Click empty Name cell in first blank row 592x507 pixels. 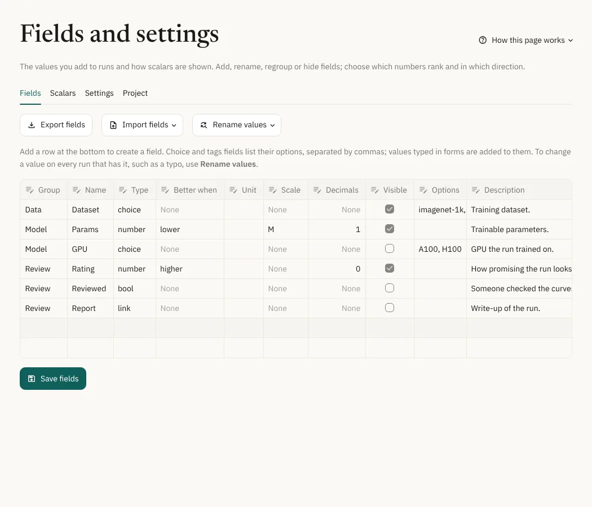coord(91,328)
